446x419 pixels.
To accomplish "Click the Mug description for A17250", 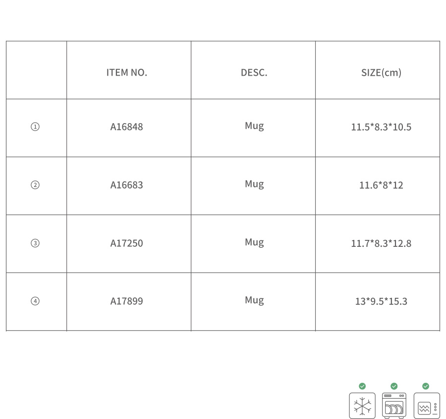I will 254,242.
